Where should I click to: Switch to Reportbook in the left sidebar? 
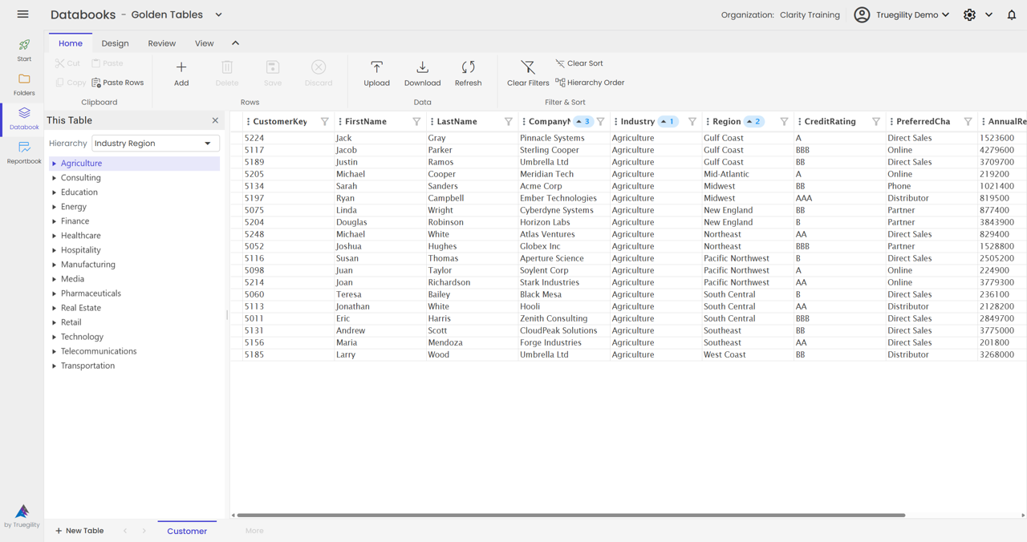click(x=23, y=149)
